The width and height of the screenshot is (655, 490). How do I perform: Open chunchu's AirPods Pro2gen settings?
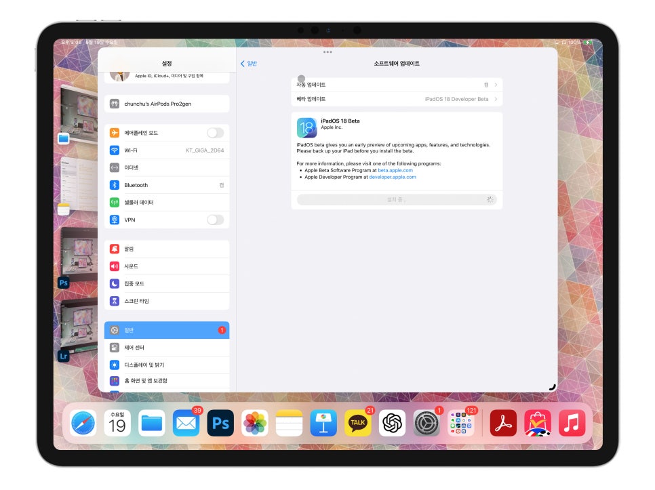tap(167, 104)
